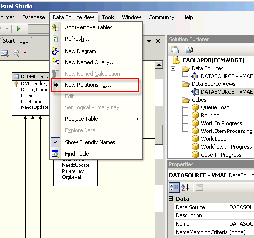
Task: Click the Refresh icon in menu
Action: (x=56, y=39)
